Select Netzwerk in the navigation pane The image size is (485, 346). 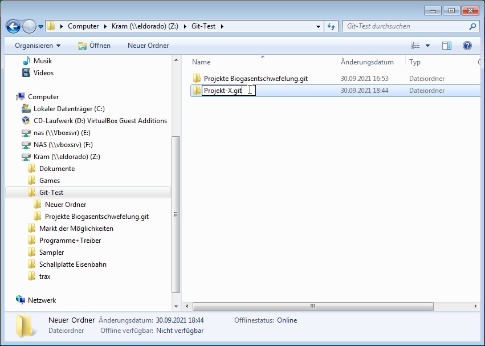(42, 300)
